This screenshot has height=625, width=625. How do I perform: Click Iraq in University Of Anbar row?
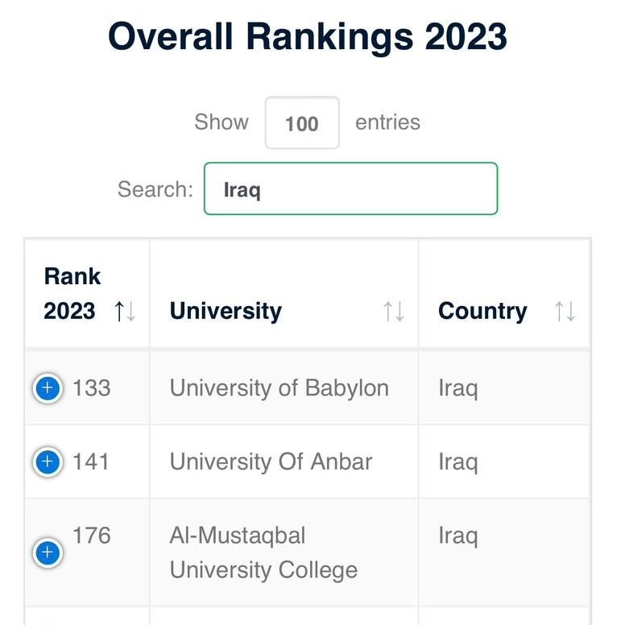(457, 462)
